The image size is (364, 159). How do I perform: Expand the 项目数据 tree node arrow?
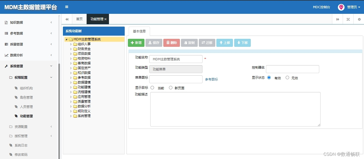click(71, 54)
